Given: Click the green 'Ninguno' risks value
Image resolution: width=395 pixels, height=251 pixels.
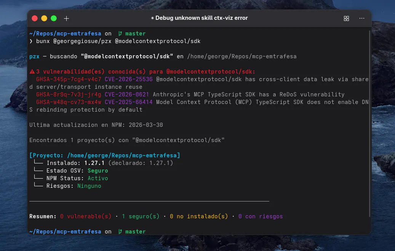Looking at the screenshot, I should (x=89, y=186).
